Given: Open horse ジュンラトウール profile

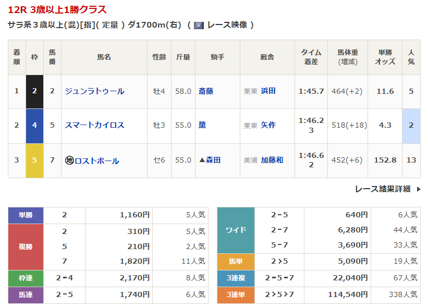Looking at the screenshot, I should (94, 91).
